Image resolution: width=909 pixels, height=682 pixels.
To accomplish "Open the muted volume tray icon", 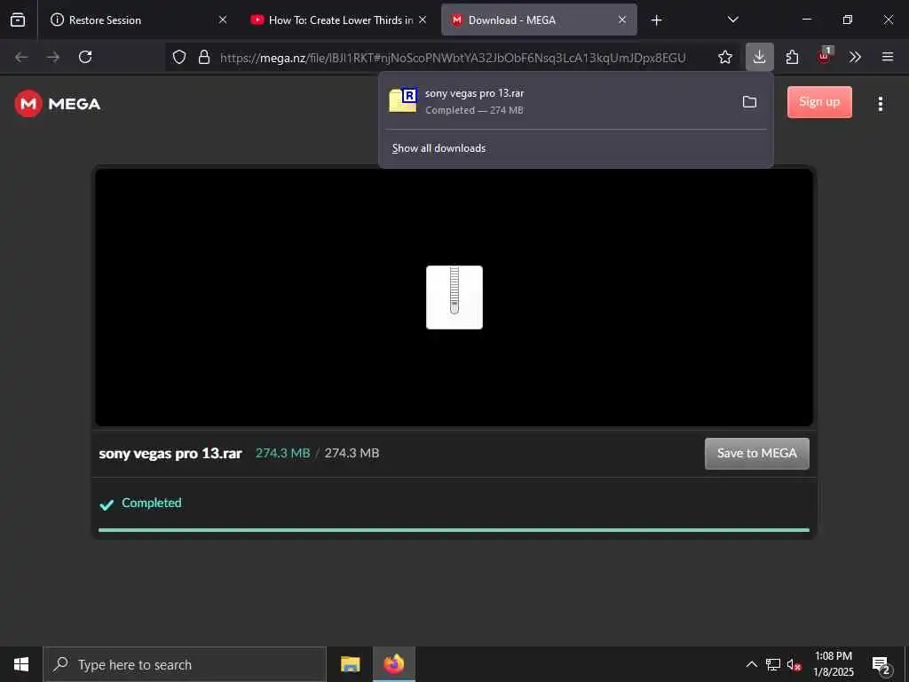I will (x=794, y=664).
